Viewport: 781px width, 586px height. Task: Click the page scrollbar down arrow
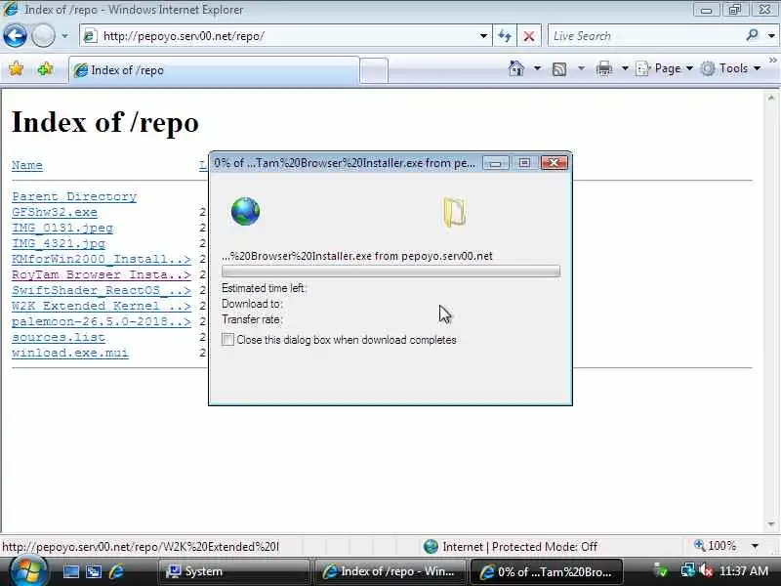[771, 524]
